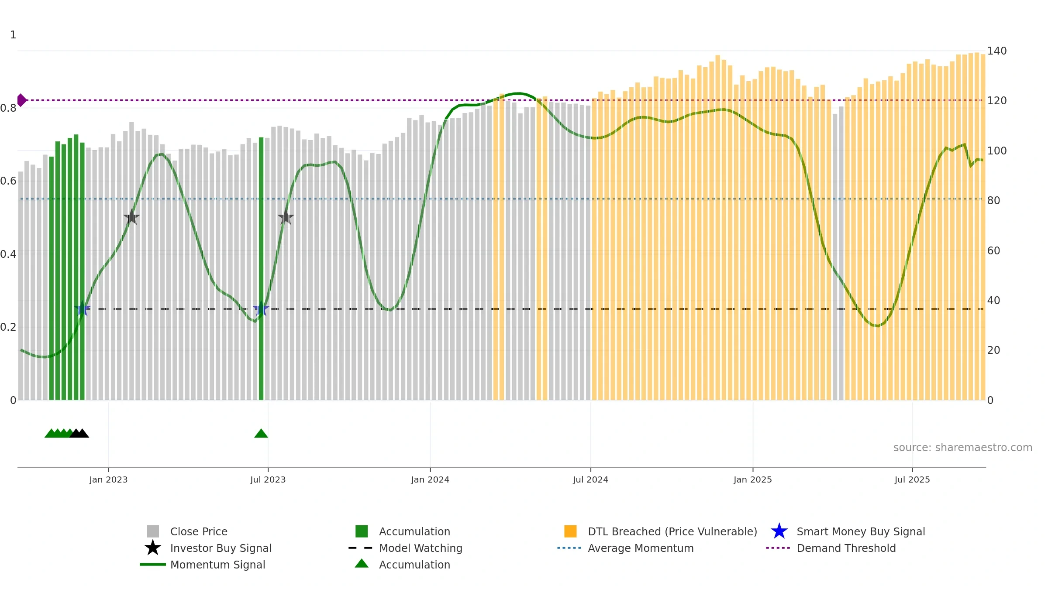The image size is (1048, 589).
Task: Click the green triangle Accumulation legend icon
Action: click(361, 564)
